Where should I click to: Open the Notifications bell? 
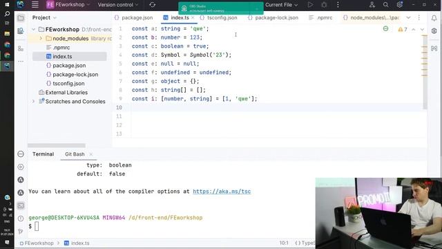click(434, 18)
